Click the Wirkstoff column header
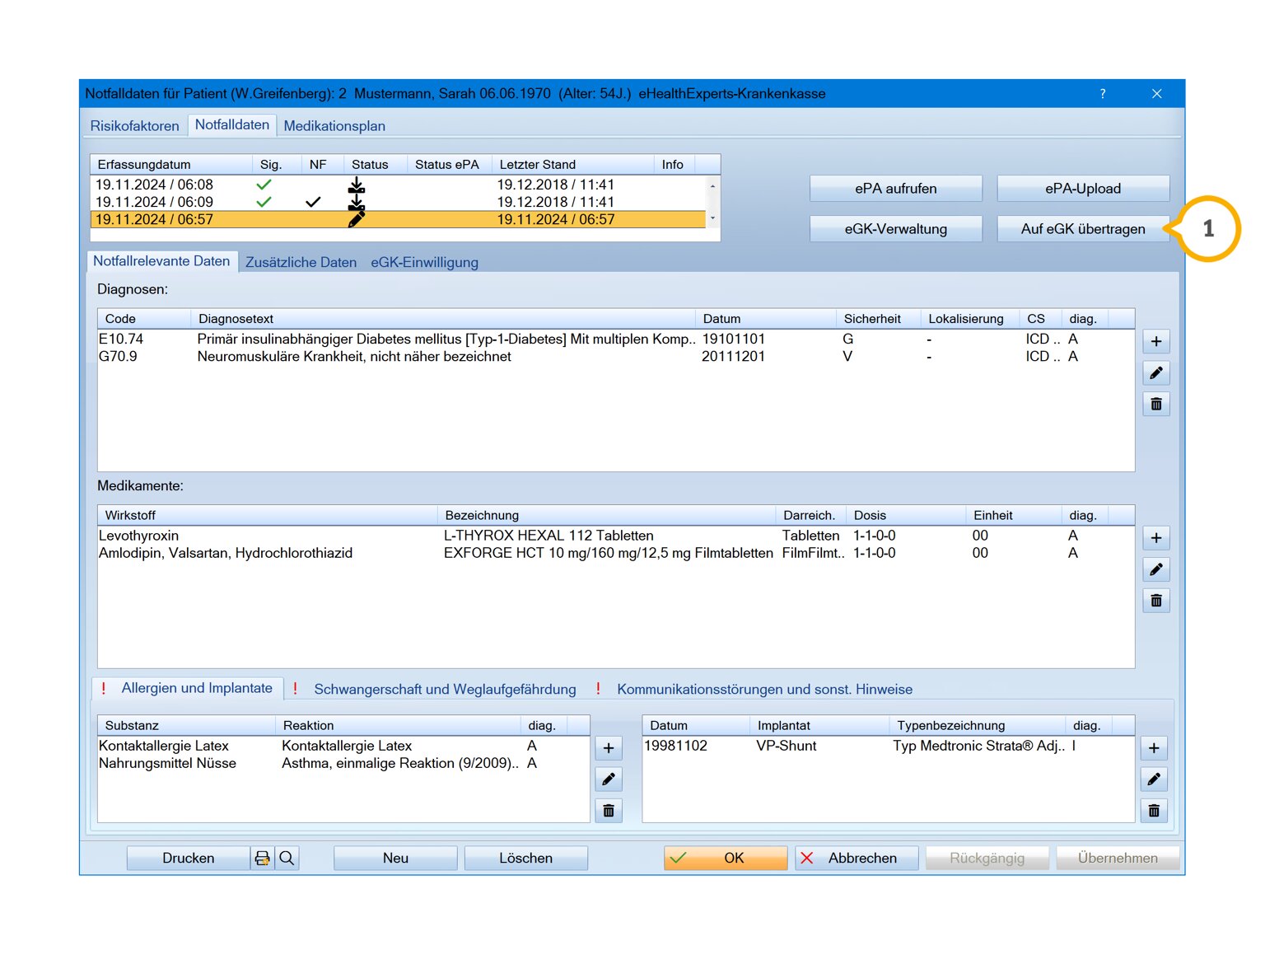 pyautogui.click(x=267, y=515)
